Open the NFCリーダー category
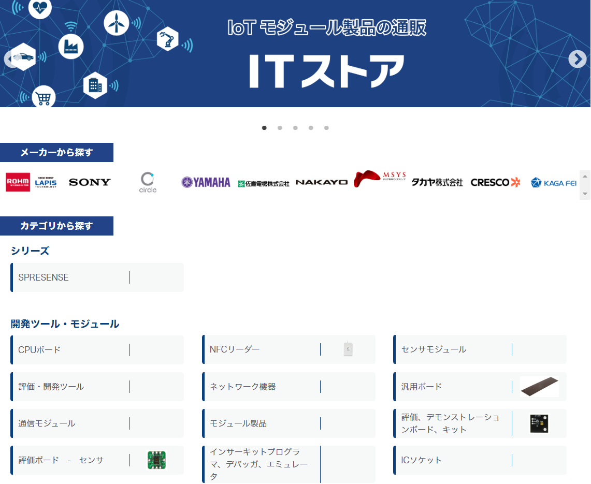The image size is (591, 484). 289,349
